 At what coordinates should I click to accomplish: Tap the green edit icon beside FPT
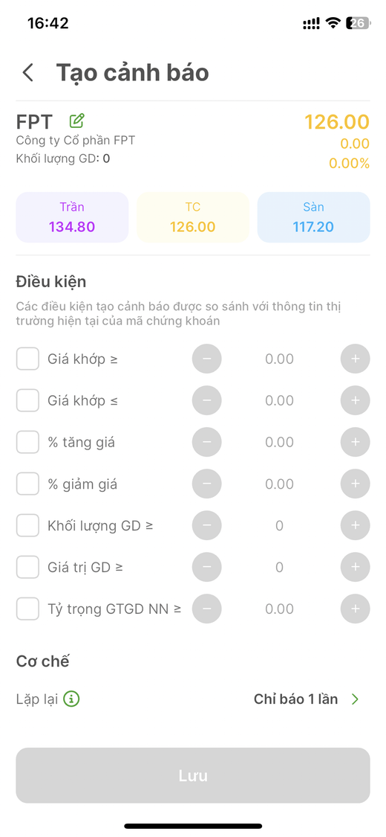pos(77,121)
